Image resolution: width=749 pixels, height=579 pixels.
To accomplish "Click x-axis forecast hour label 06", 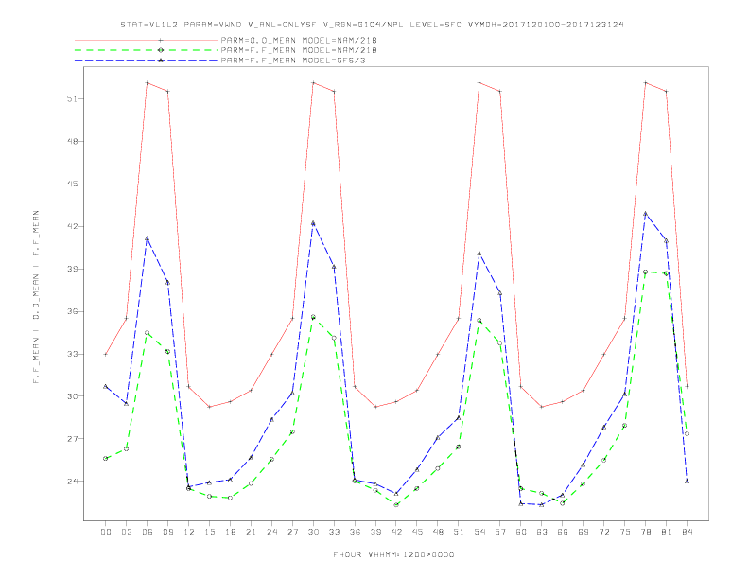I will tap(148, 532).
